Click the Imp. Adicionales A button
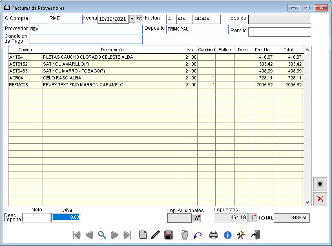 pos(197,218)
